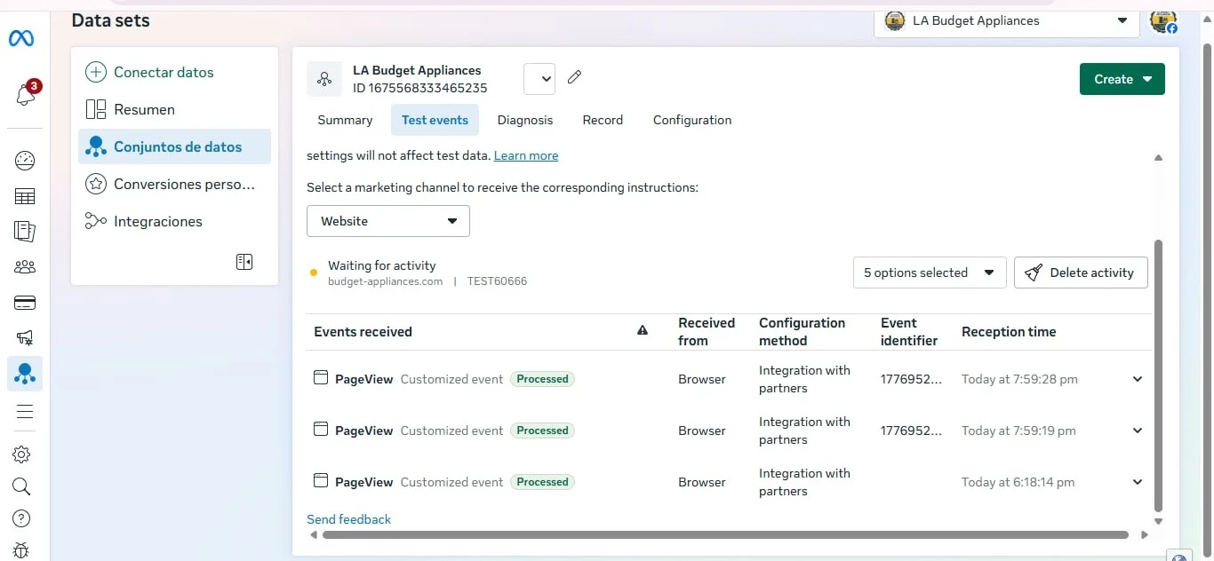Switch to the Summary tab

click(345, 120)
